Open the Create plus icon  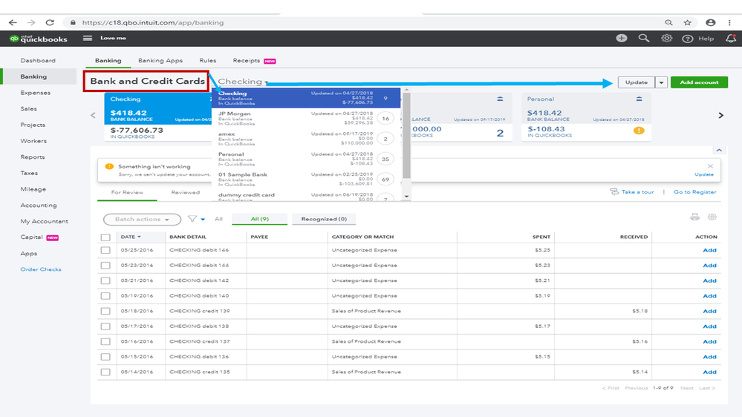click(x=622, y=39)
